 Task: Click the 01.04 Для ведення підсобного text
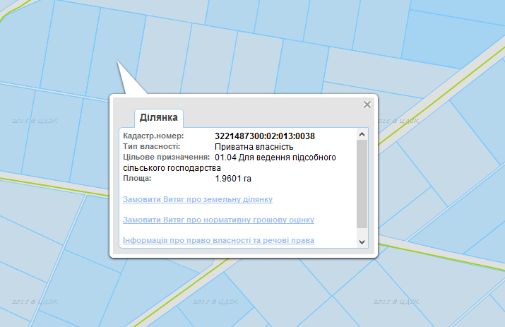(x=275, y=157)
